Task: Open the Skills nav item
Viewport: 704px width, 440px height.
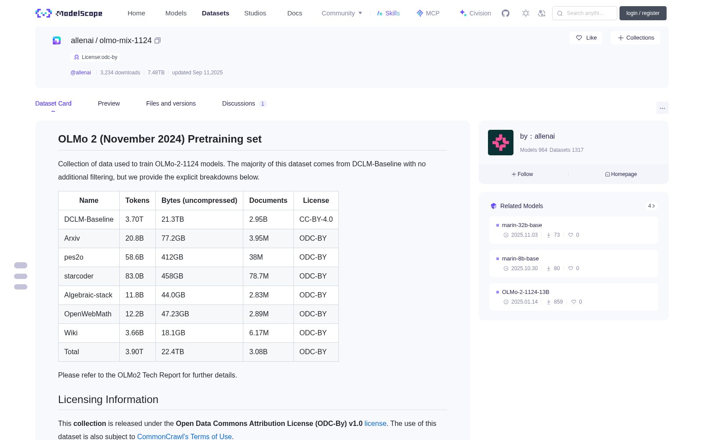Action: tap(389, 13)
